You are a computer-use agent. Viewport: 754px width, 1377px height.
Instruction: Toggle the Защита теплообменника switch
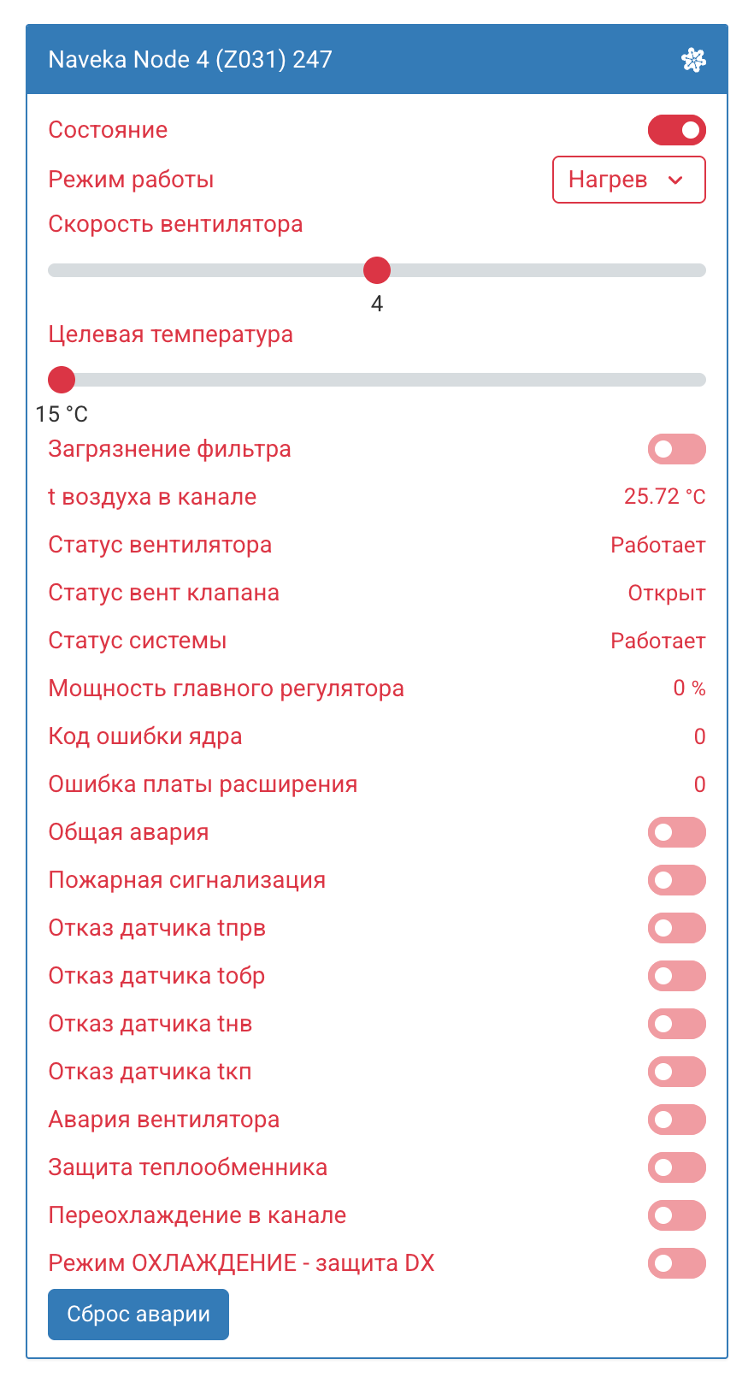click(x=677, y=1167)
